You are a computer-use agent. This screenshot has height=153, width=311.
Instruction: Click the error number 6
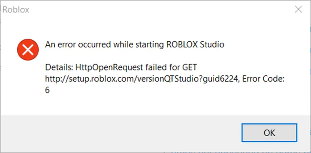[47, 91]
